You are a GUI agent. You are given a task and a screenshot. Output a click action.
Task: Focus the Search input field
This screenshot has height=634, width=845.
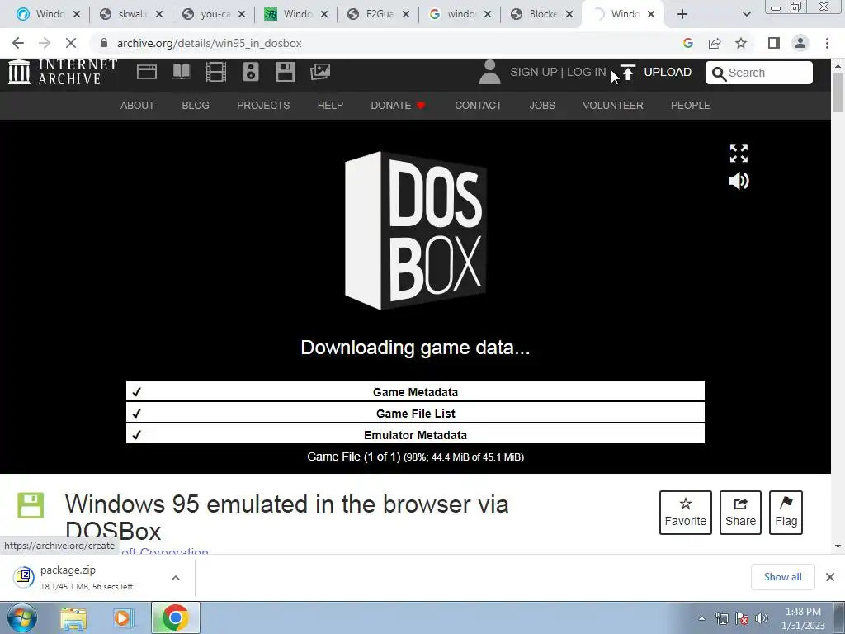click(x=759, y=73)
